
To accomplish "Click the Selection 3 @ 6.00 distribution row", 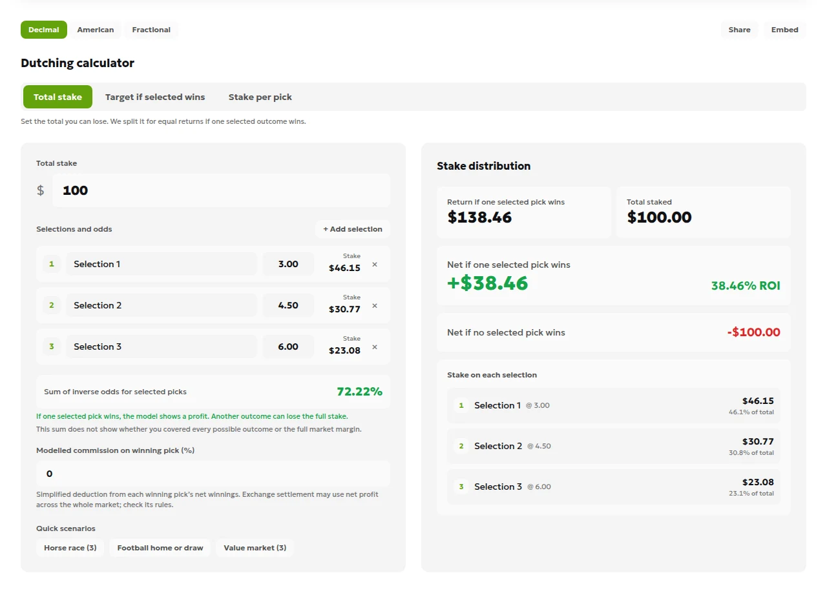I will pos(614,487).
